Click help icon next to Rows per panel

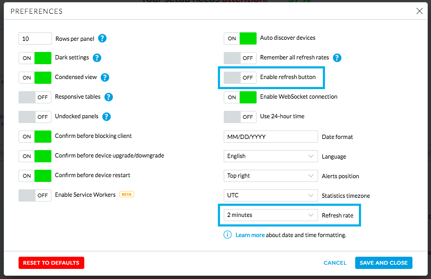(x=102, y=38)
